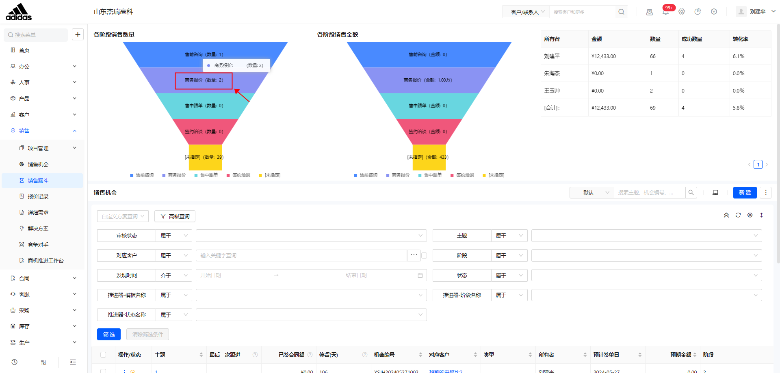Click the 开始日期 date field

point(234,275)
